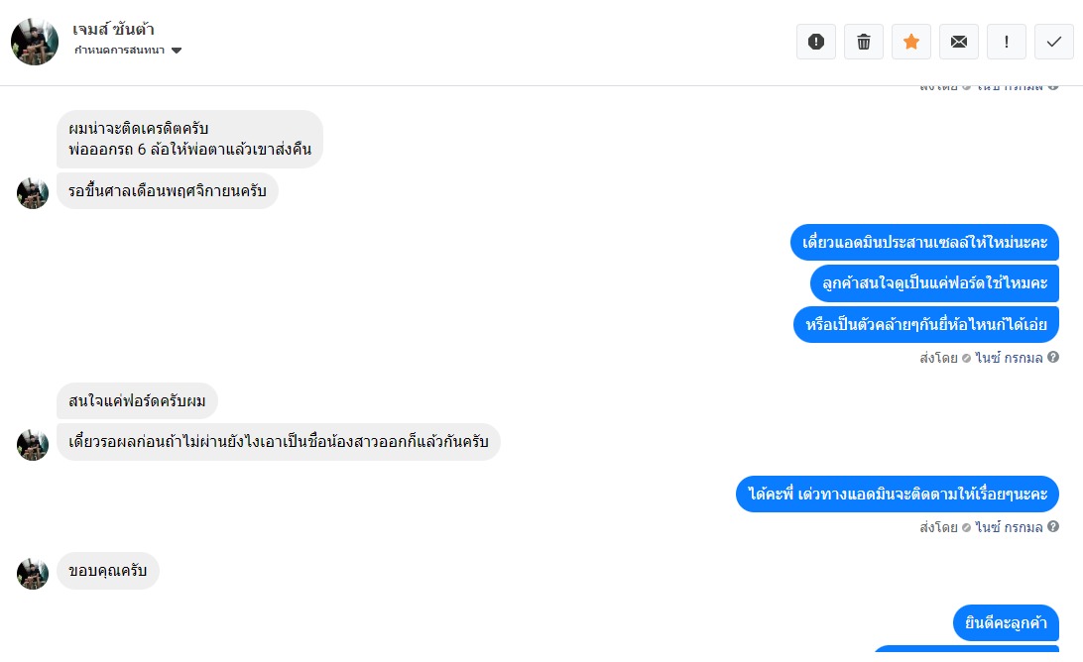The height and width of the screenshot is (662, 1083).
Task: Click the plain exclamation mark icon
Action: coord(1007,42)
